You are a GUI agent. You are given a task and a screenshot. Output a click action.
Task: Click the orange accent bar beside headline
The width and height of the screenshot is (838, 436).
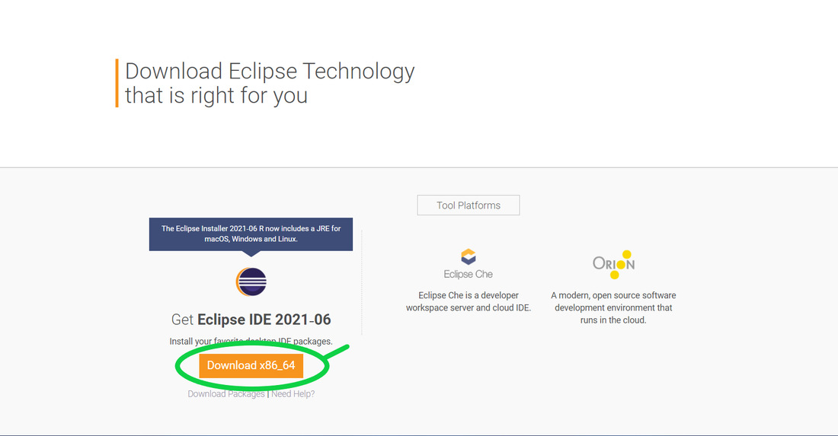117,83
